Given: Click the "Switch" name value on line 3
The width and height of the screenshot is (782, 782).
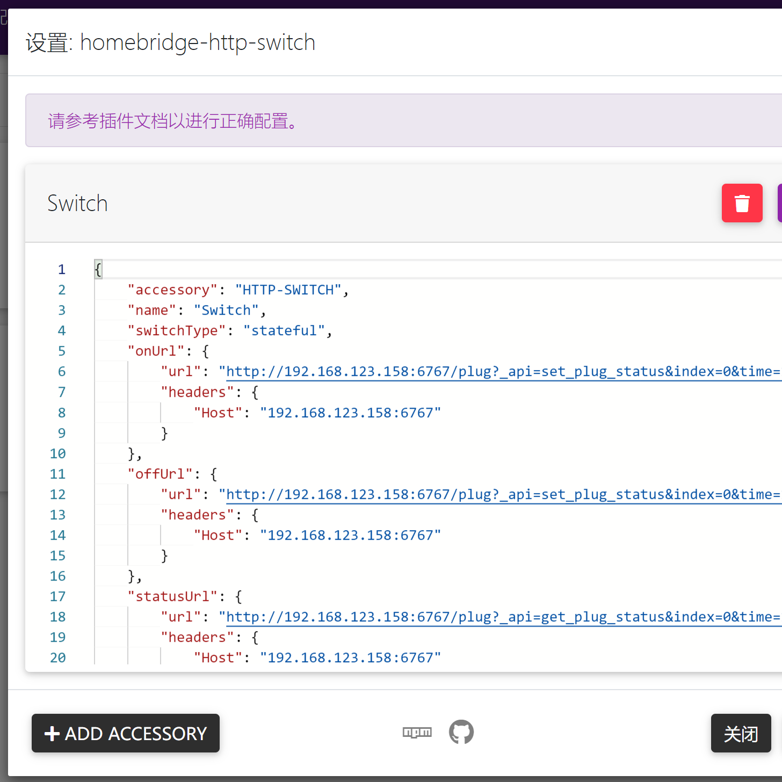Looking at the screenshot, I should click(226, 310).
